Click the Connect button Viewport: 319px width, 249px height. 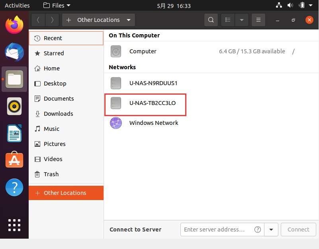click(298, 230)
